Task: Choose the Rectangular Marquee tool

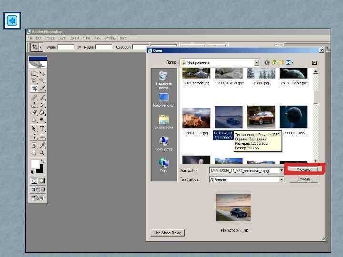Action: [x=34, y=73]
